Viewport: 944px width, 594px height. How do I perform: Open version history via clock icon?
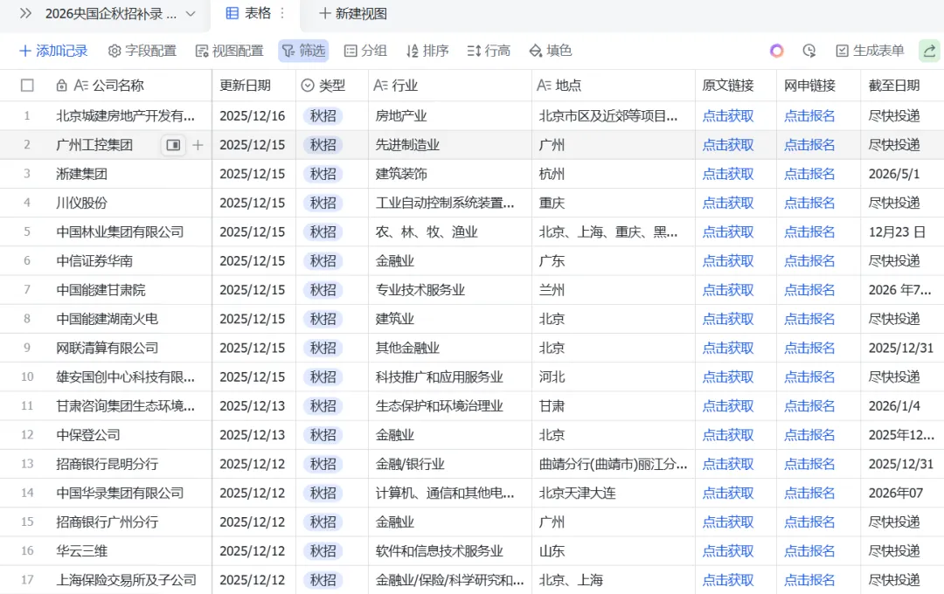pos(809,51)
